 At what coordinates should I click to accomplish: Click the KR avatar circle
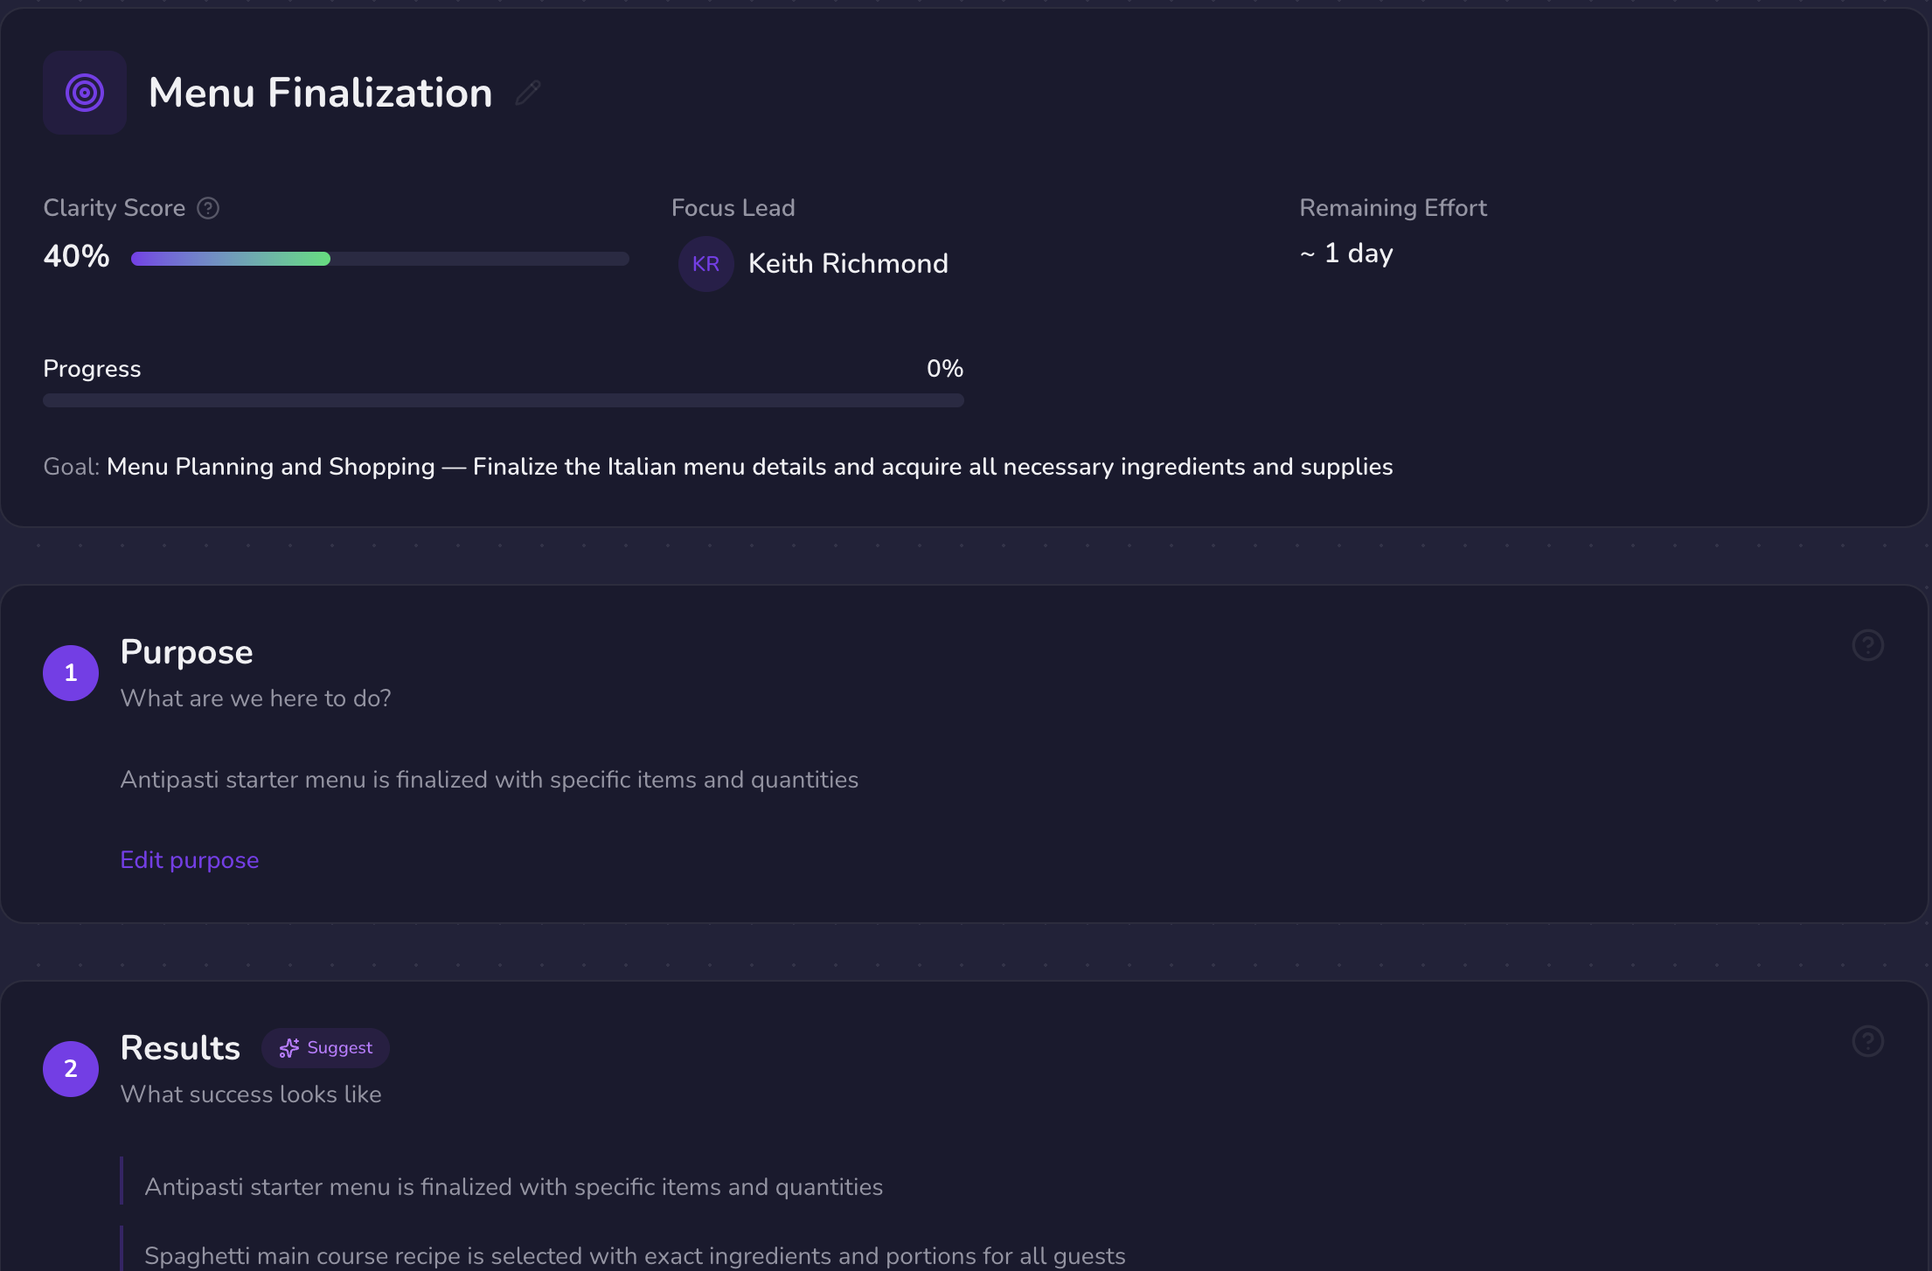point(705,264)
